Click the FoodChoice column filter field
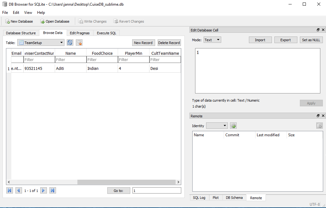This screenshot has width=326, height=208. coord(102,59)
